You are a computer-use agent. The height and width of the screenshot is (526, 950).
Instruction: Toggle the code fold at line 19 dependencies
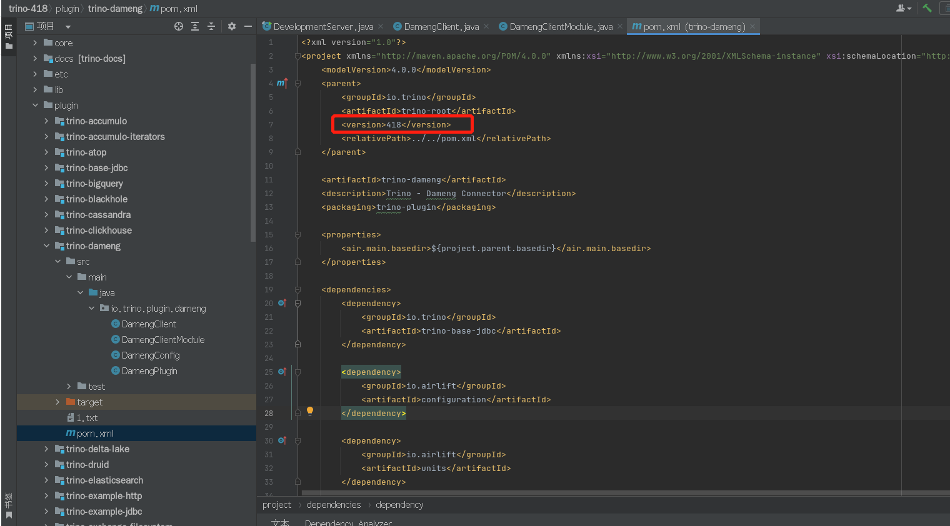point(297,289)
